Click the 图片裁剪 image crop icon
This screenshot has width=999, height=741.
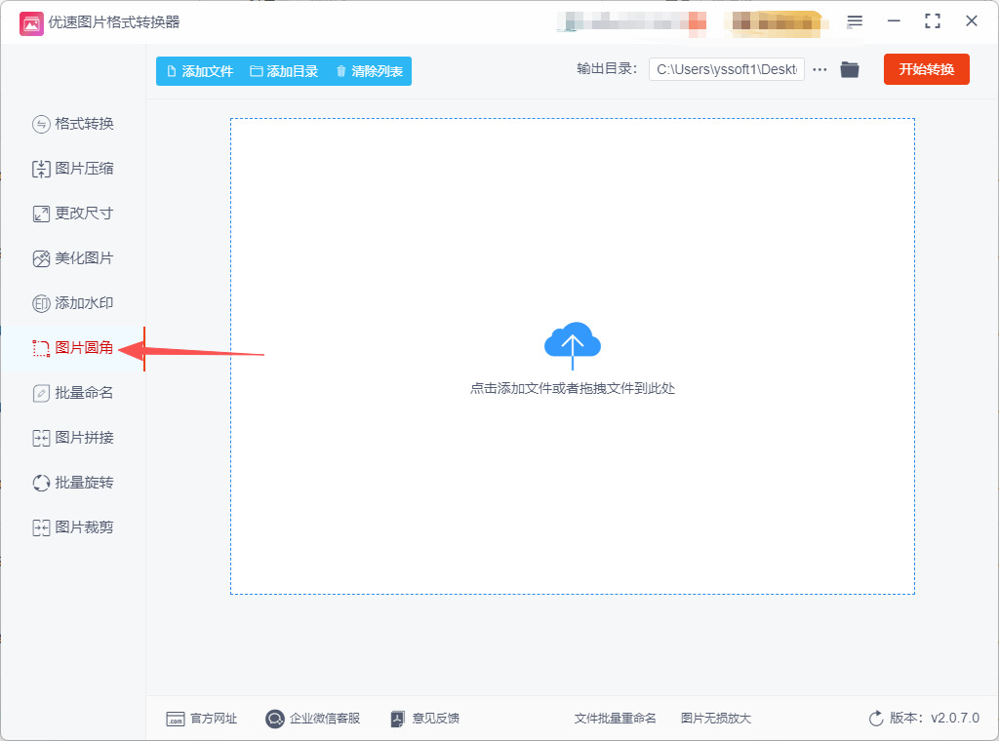point(41,527)
